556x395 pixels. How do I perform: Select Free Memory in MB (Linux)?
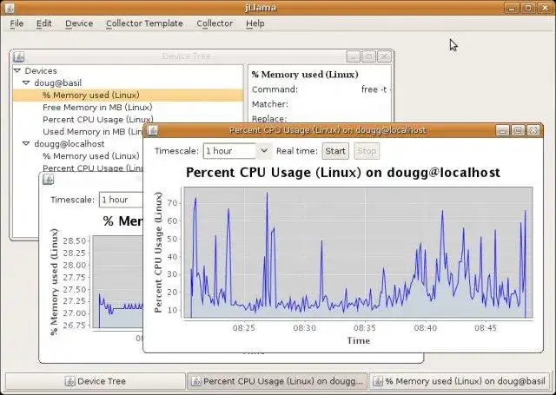point(97,108)
